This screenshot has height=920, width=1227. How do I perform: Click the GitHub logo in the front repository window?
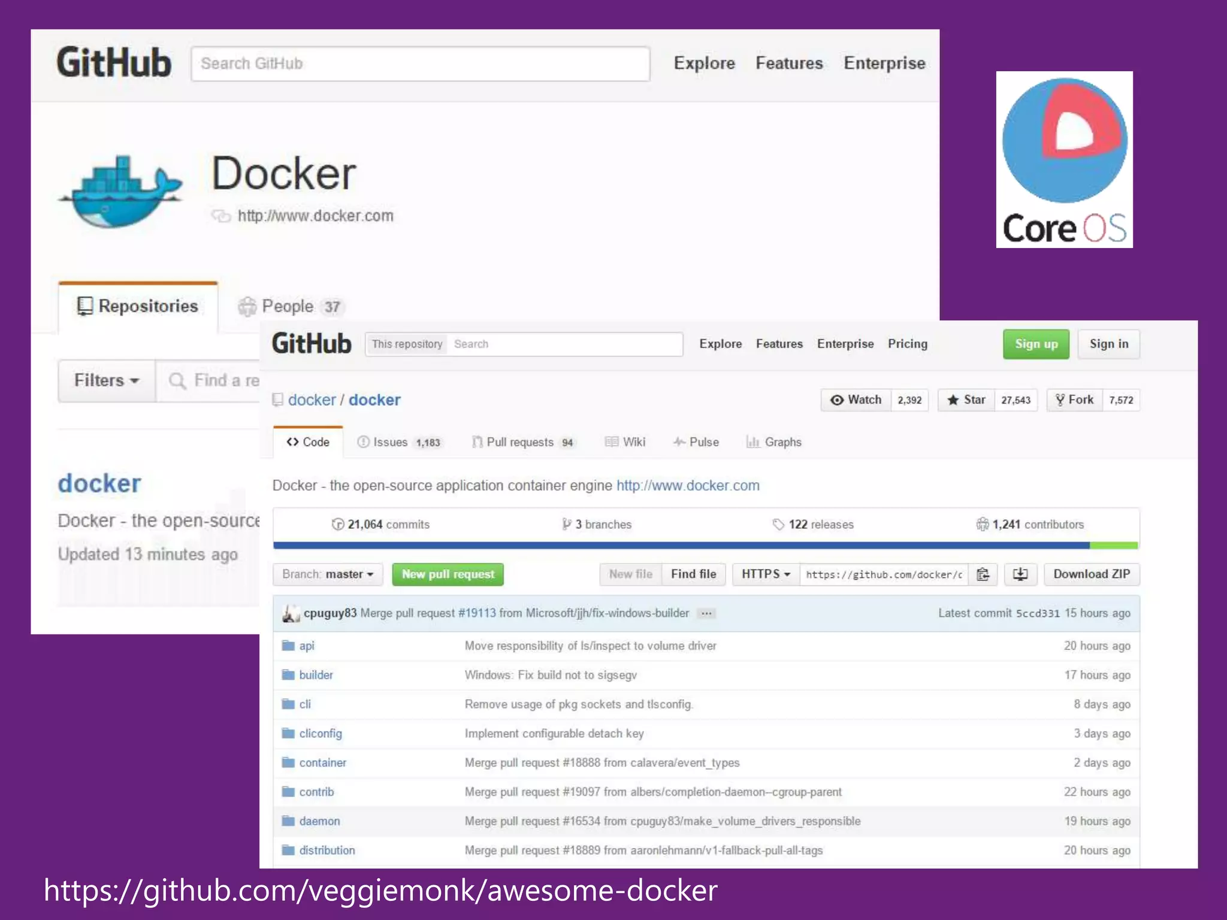[x=312, y=344]
